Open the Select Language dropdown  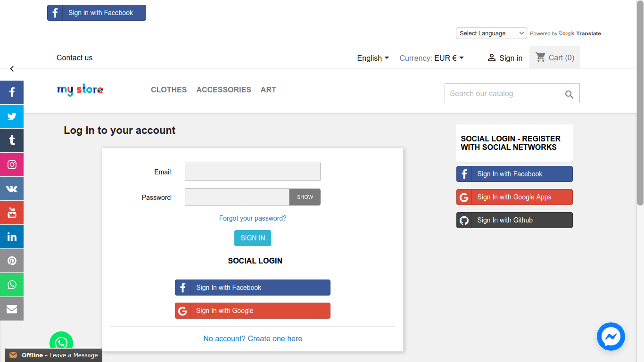coord(491,33)
